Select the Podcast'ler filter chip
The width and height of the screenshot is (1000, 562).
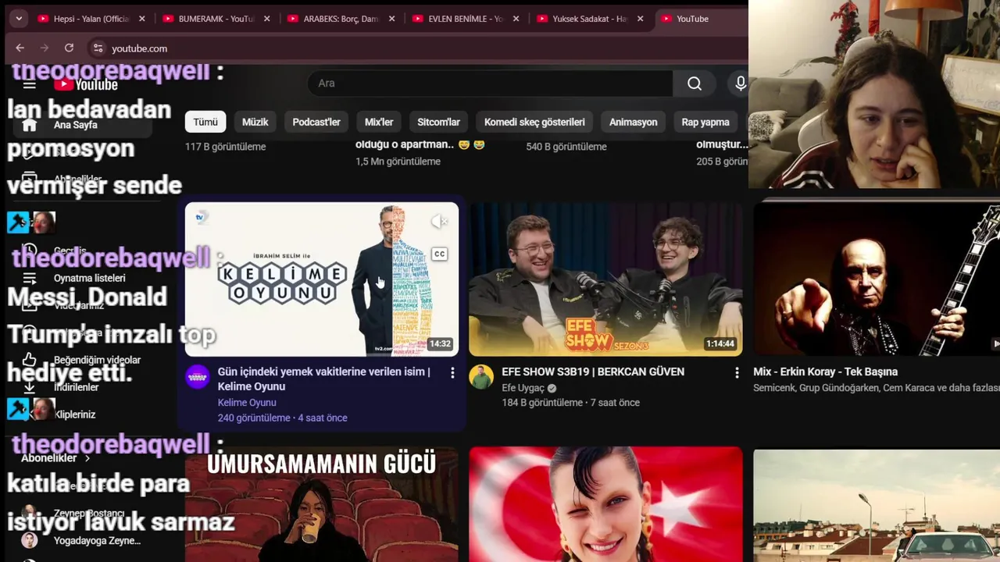(x=316, y=122)
